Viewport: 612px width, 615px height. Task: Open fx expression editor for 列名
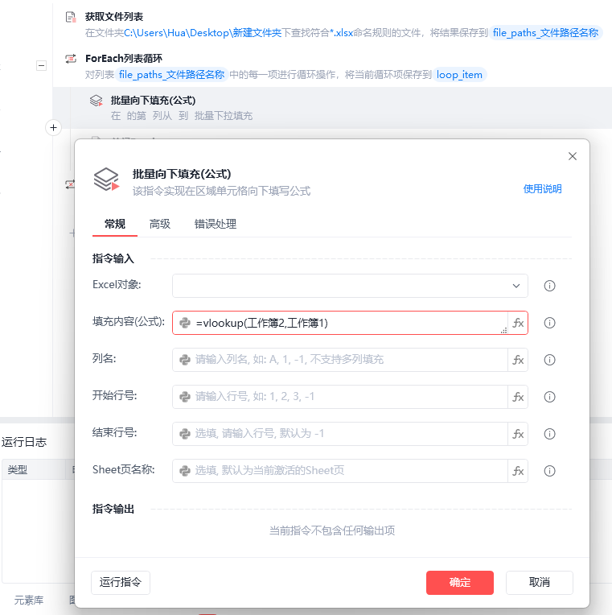pyautogui.click(x=518, y=360)
